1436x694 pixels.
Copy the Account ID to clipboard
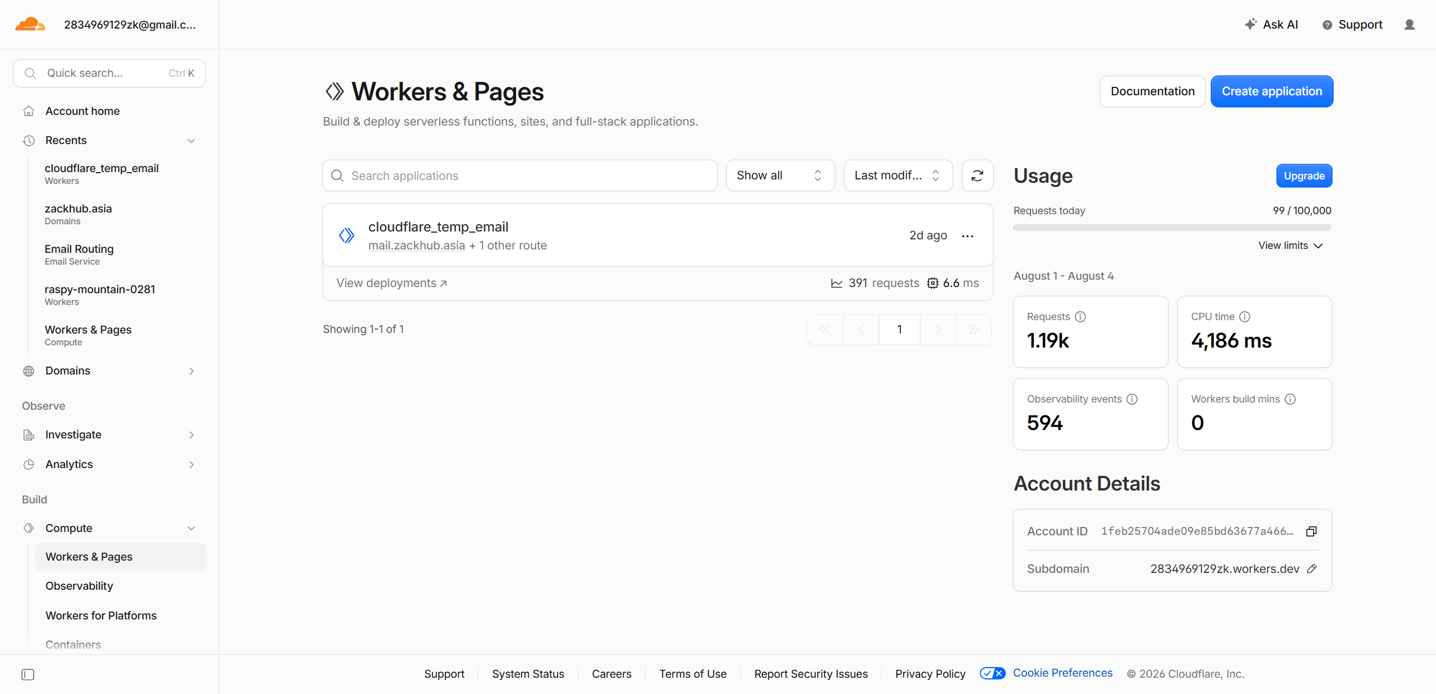click(1311, 531)
